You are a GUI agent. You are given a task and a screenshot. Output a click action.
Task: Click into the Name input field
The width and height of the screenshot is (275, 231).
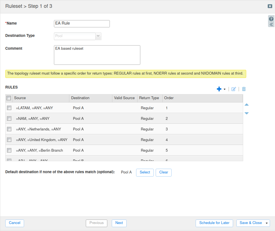[82, 23]
